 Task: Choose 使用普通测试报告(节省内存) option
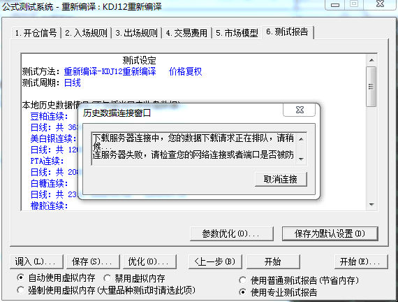click(243, 280)
